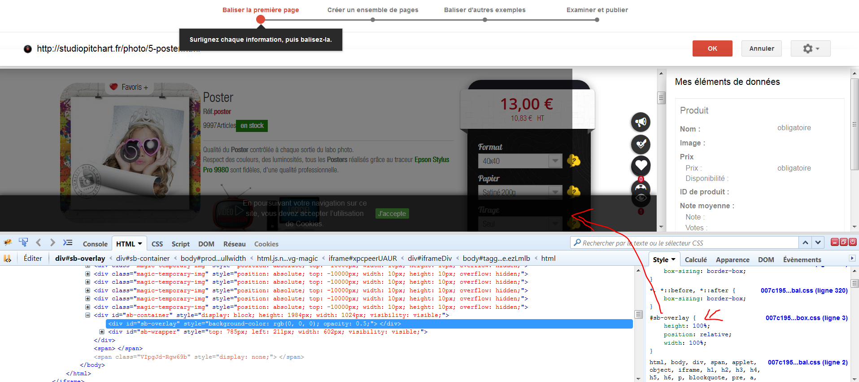Open 007c195...box.css (ligne 3) link
This screenshot has height=382, width=859.
pyautogui.click(x=807, y=318)
